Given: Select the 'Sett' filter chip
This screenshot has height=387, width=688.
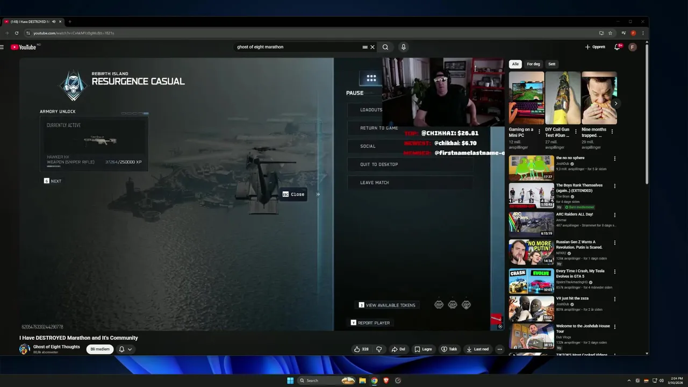Looking at the screenshot, I should click(x=551, y=64).
